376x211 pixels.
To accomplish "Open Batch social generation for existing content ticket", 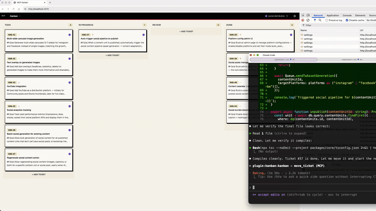I will [39, 136].
